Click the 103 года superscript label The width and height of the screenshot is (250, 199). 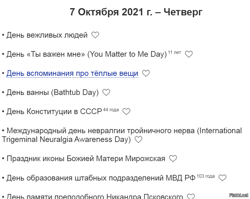pyautogui.click(x=206, y=176)
